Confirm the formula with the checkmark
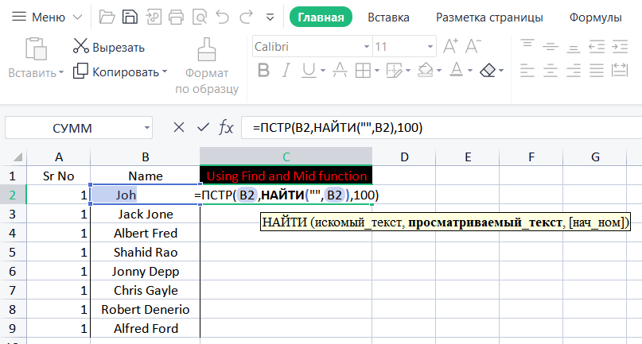Viewport: 642px width, 344px height. coord(203,128)
